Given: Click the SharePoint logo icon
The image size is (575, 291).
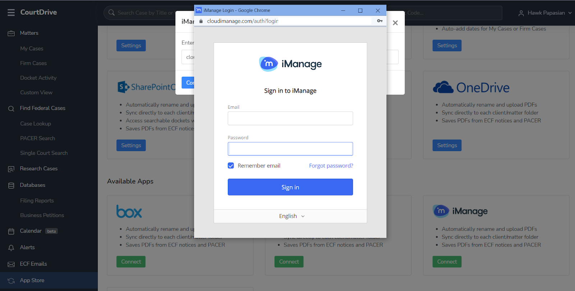Looking at the screenshot, I should click(x=123, y=87).
